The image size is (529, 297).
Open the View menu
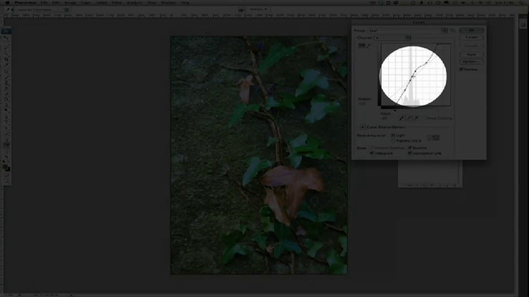coord(152,2)
